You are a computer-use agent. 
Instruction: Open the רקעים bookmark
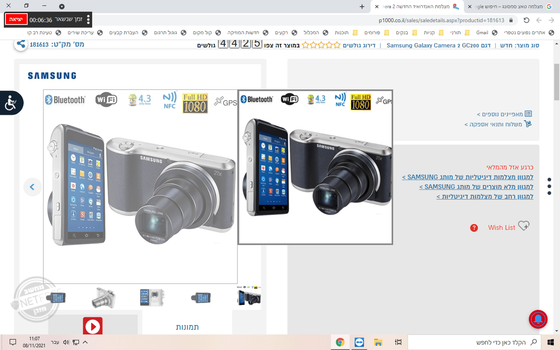(286, 32)
